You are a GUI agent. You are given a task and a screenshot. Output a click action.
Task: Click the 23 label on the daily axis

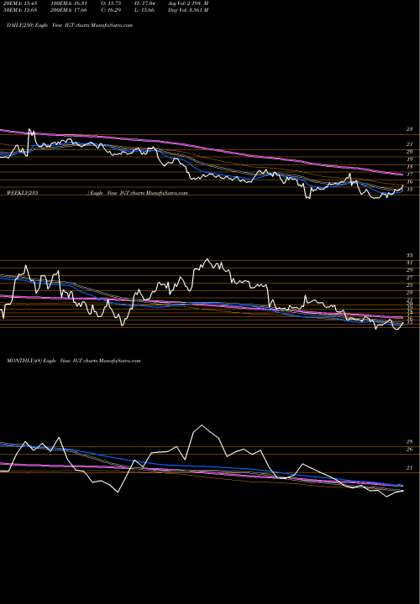(409, 129)
